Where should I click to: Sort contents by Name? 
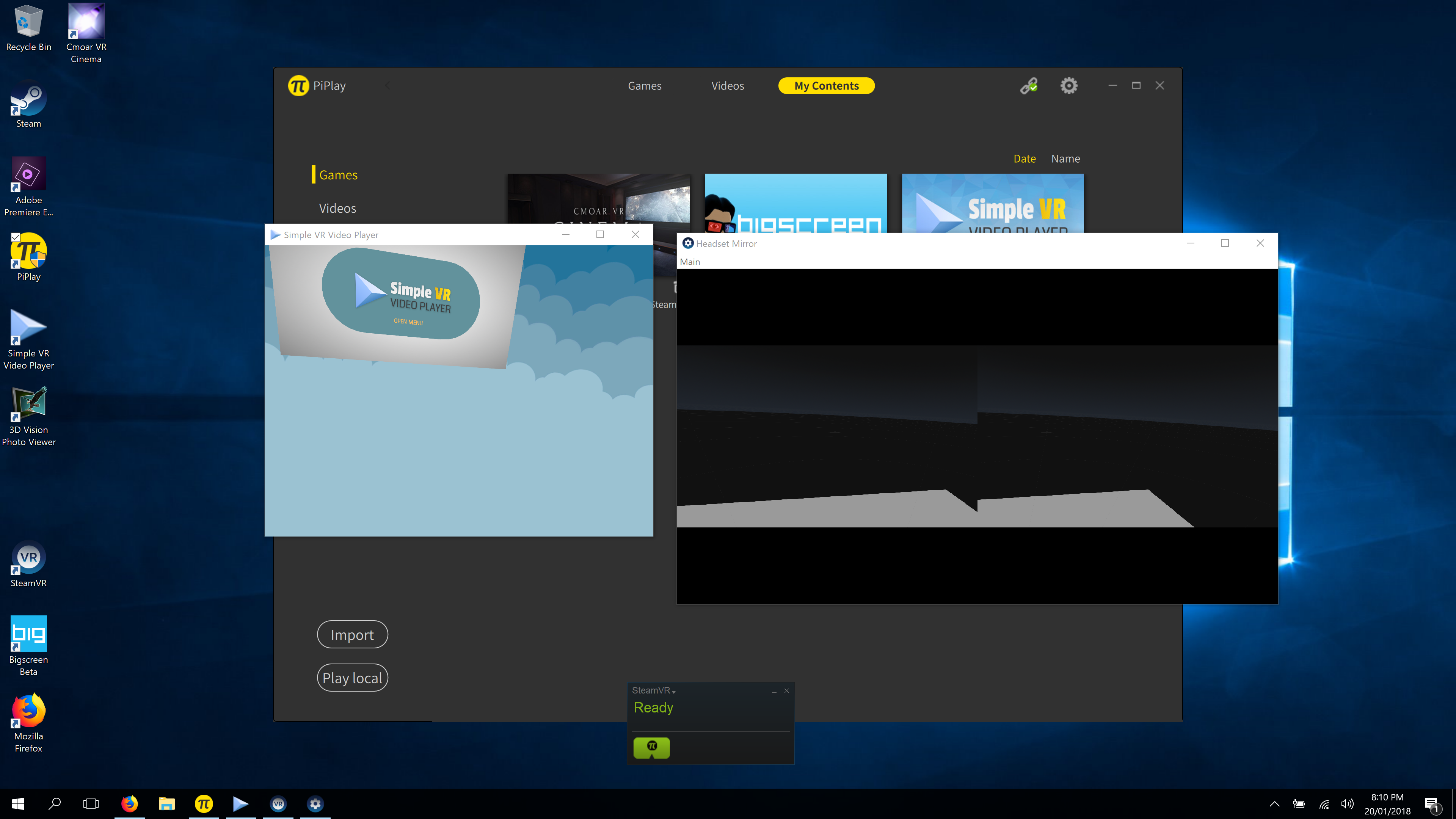[x=1065, y=159]
